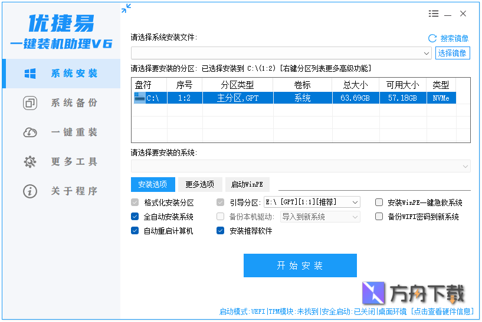
Task: Switch to the 安装选项 tab
Action: coord(153,184)
